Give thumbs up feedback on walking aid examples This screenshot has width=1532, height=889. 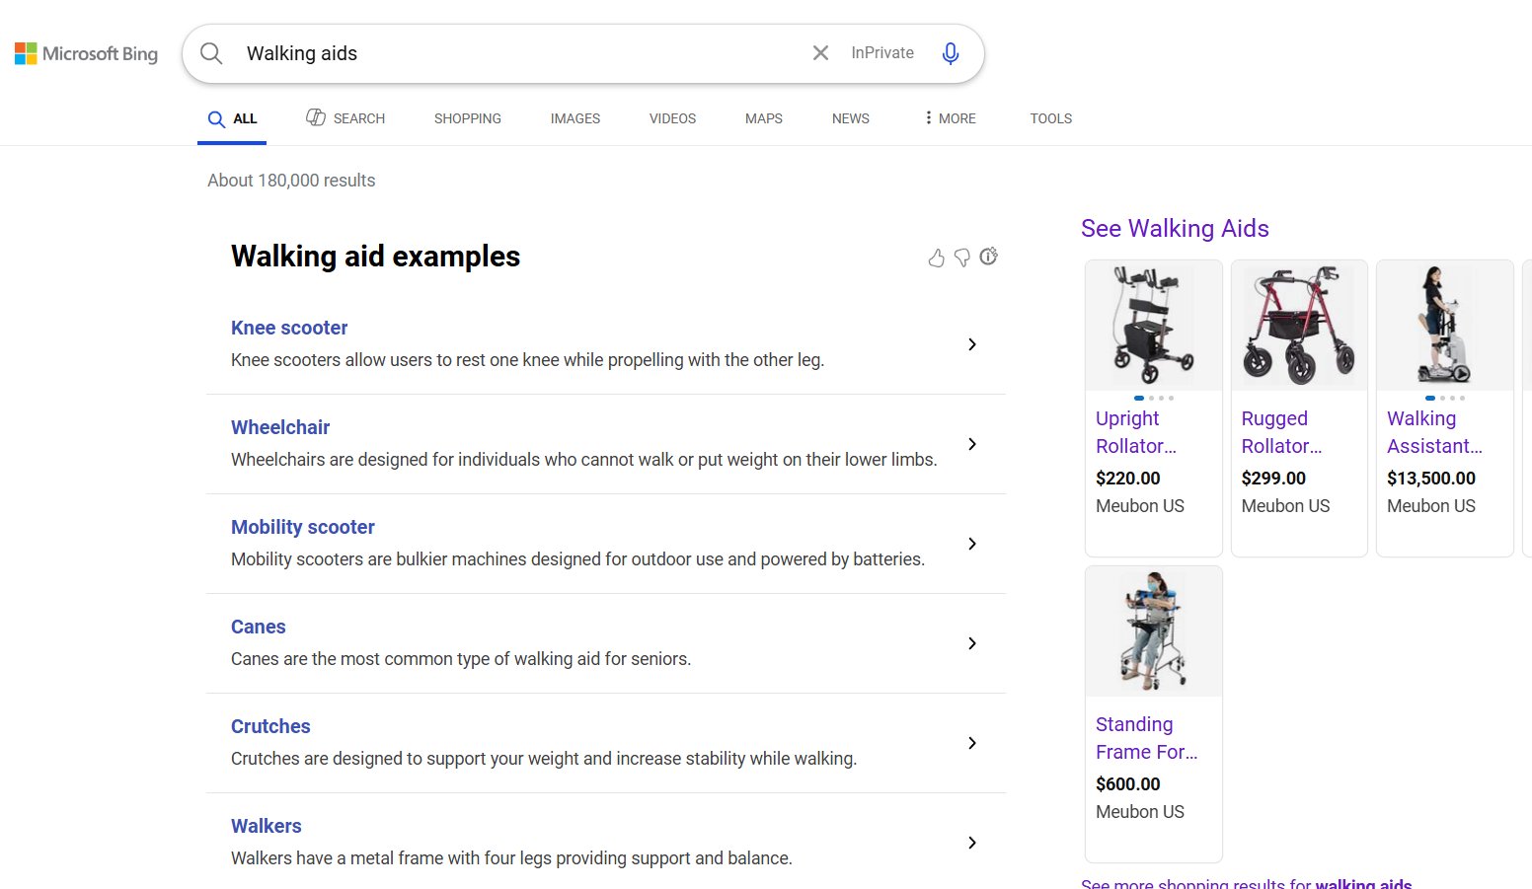(x=936, y=258)
